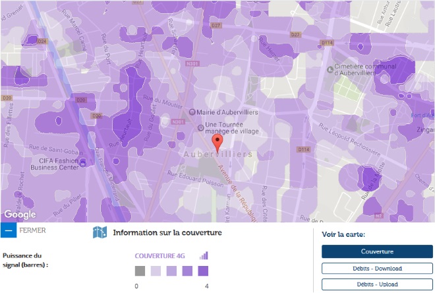Switch to the Débits - Upload map

[377, 284]
